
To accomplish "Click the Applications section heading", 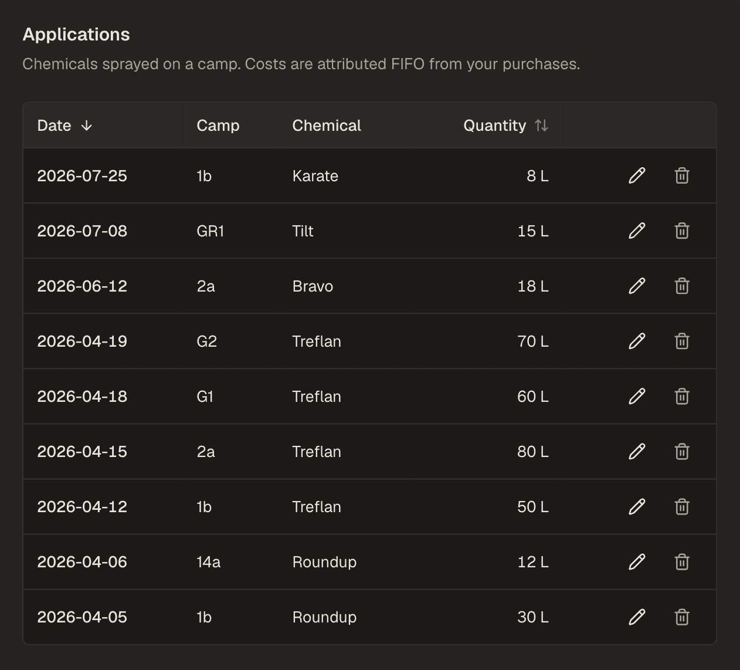I will click(76, 35).
